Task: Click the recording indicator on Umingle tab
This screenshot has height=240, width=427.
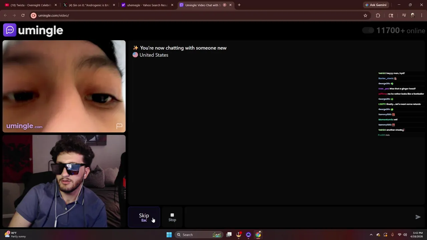Action: (x=225, y=5)
